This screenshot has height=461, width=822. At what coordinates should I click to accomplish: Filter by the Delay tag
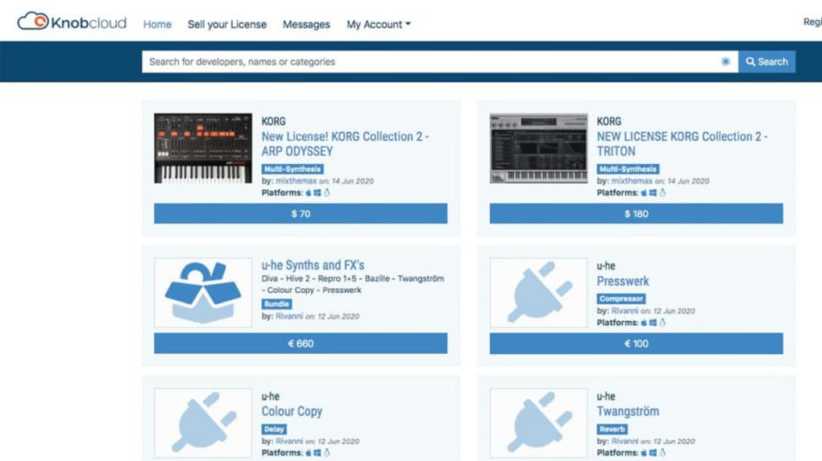click(x=274, y=429)
